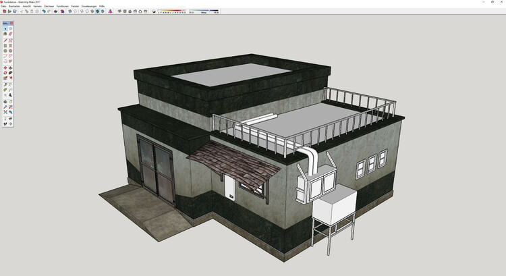Choose the 3-Point Arc tool

(5, 61)
